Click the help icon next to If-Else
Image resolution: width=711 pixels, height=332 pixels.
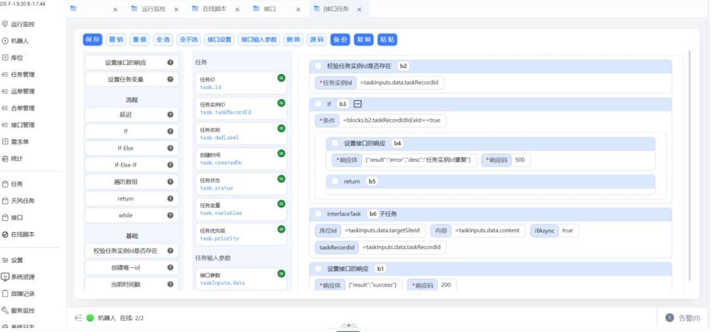[x=171, y=148]
